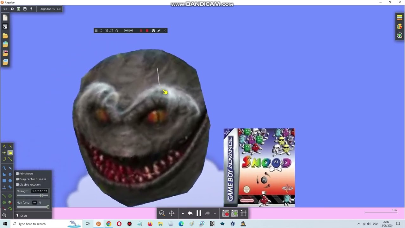
Task: Open Task View on the taskbar
Action: click(x=88, y=224)
